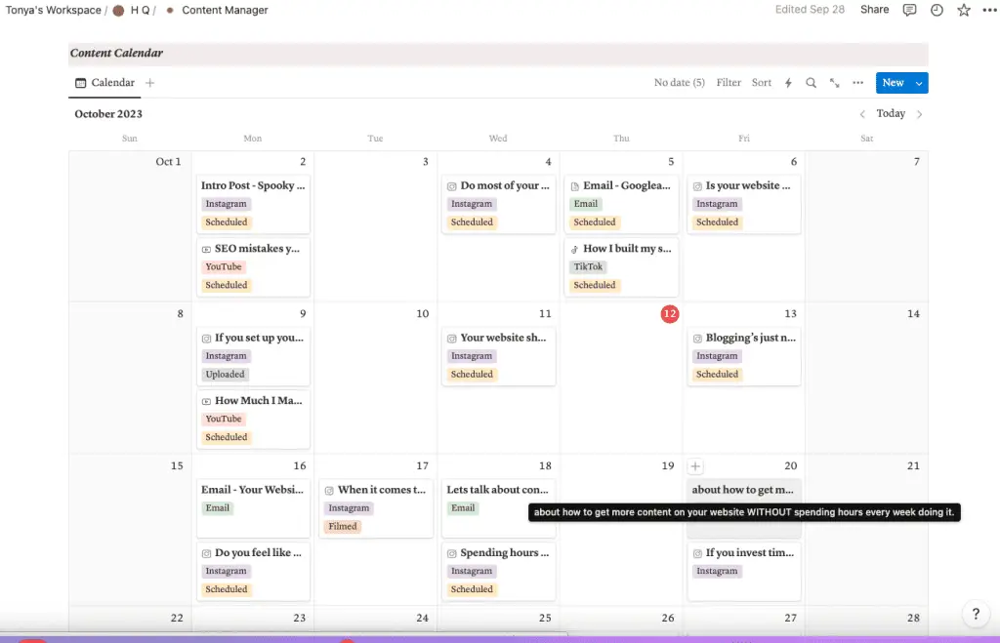Open the 'Your website sh...' card
Image resolution: width=1000 pixels, height=643 pixels.
tap(499, 356)
